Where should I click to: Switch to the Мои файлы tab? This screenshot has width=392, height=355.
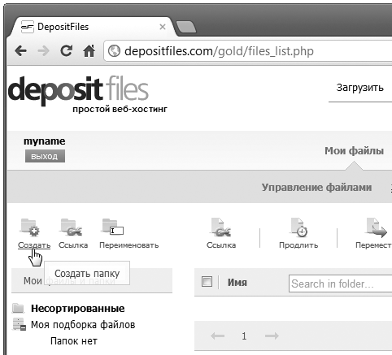pyautogui.click(x=354, y=150)
